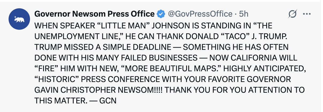323x112 pixels.
Task: Open the three-dot more options menu
Action: click(x=306, y=14)
